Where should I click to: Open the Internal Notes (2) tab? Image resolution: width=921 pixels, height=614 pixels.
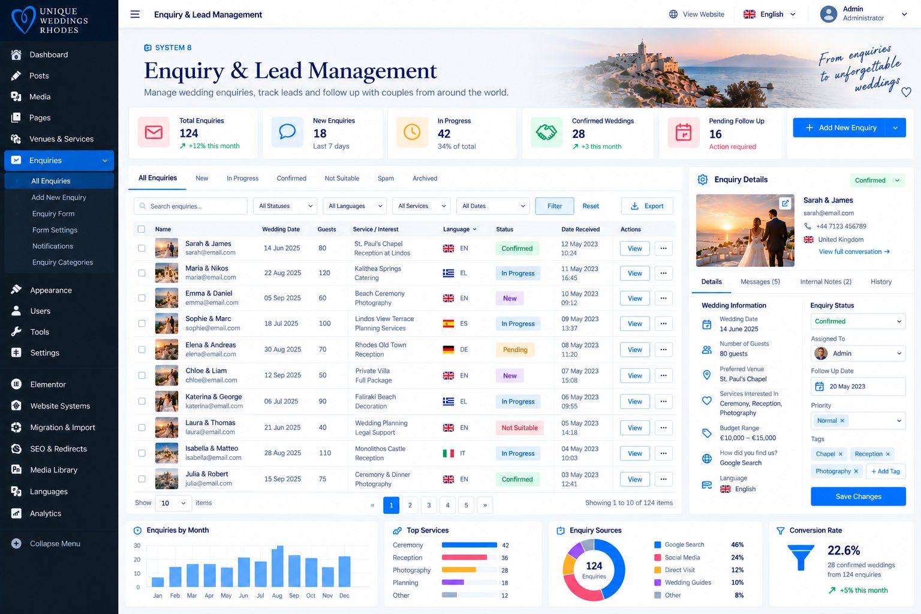(826, 282)
